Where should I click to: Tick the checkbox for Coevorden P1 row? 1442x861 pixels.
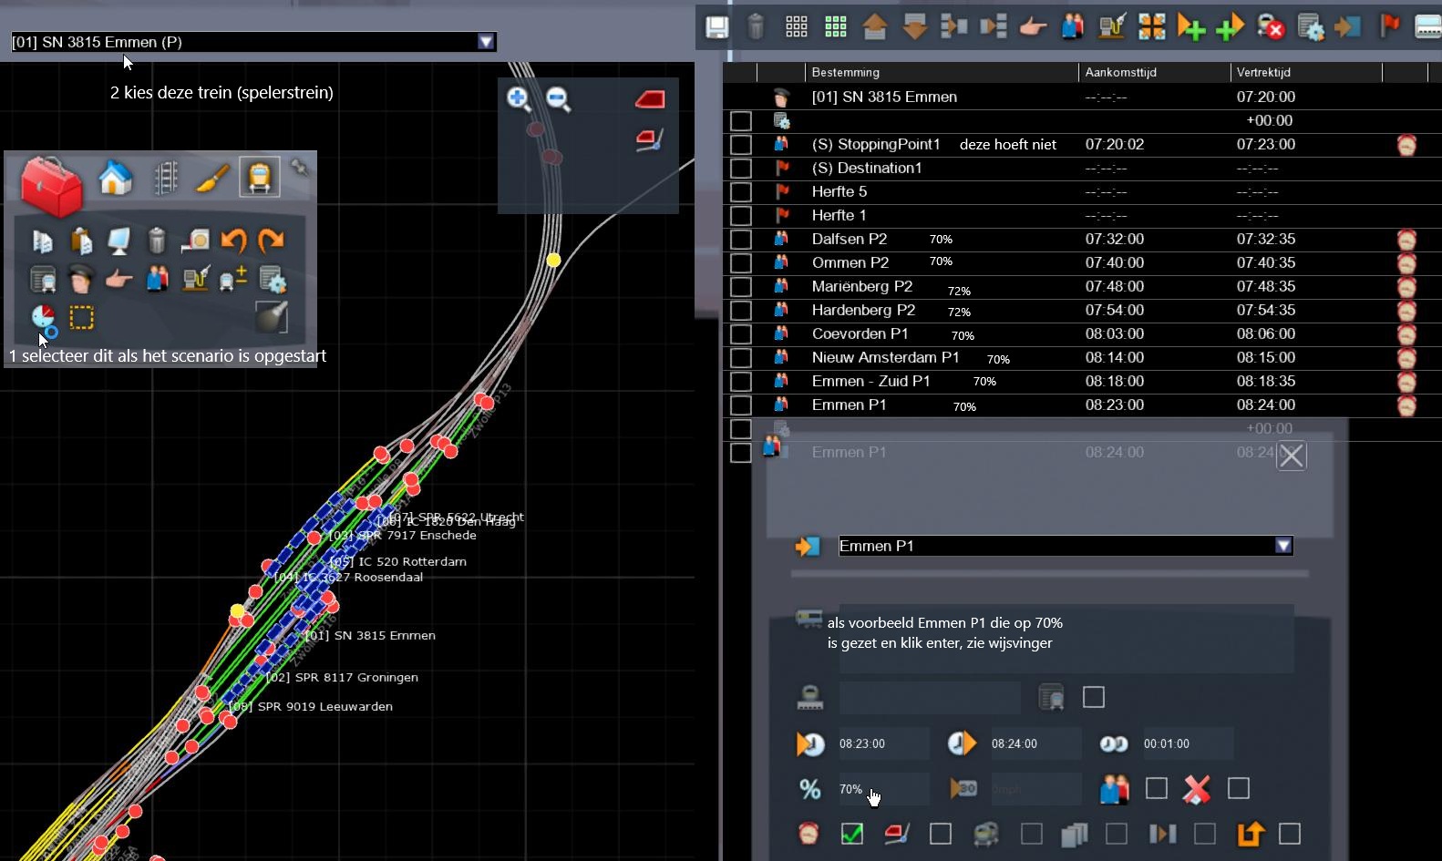point(741,334)
